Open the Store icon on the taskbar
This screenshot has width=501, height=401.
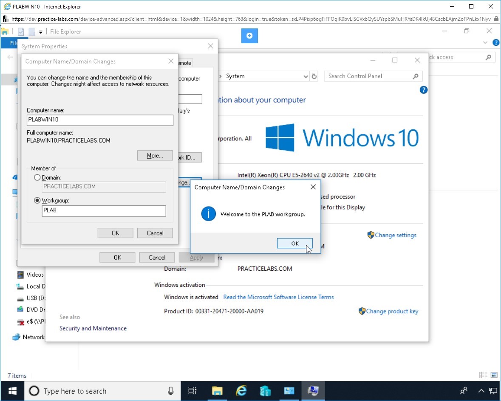coord(265,391)
